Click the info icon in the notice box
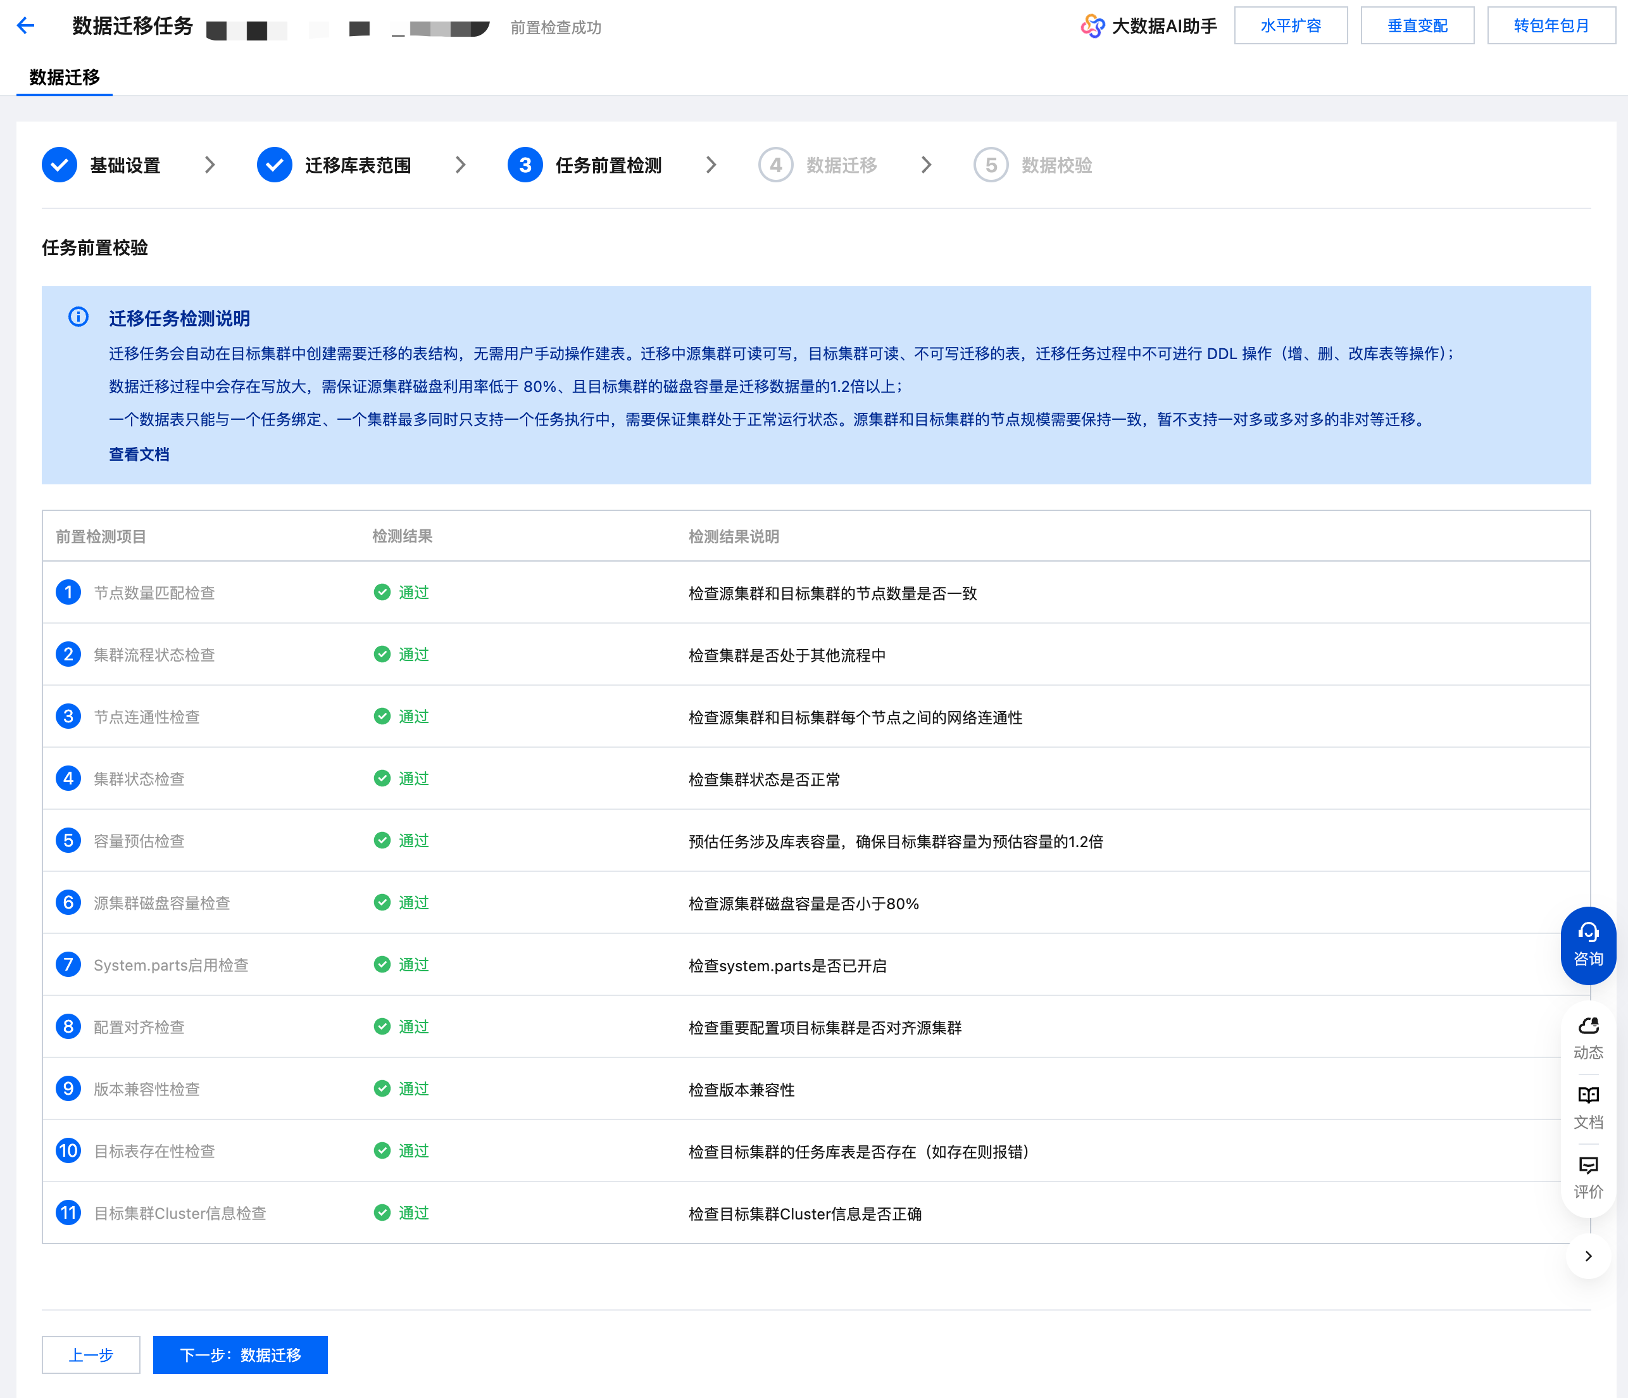1628x1398 pixels. (x=78, y=317)
